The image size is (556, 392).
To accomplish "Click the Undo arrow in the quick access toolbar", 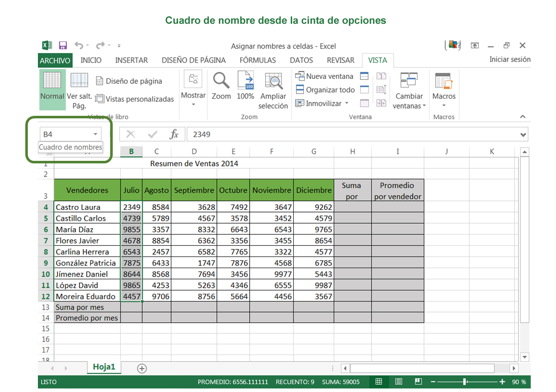I will tap(79, 45).
